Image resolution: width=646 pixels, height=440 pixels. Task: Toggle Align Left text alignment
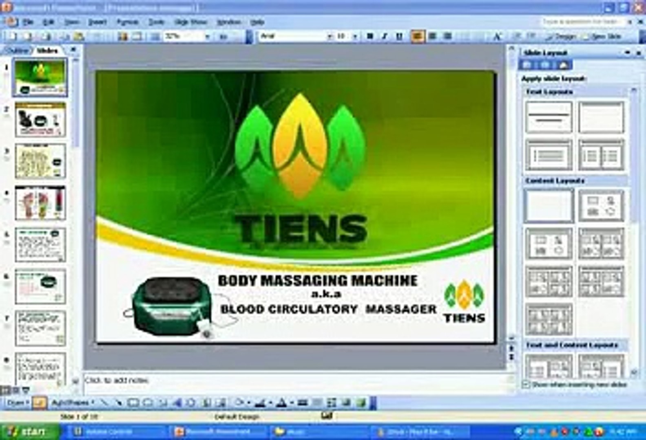tap(418, 36)
